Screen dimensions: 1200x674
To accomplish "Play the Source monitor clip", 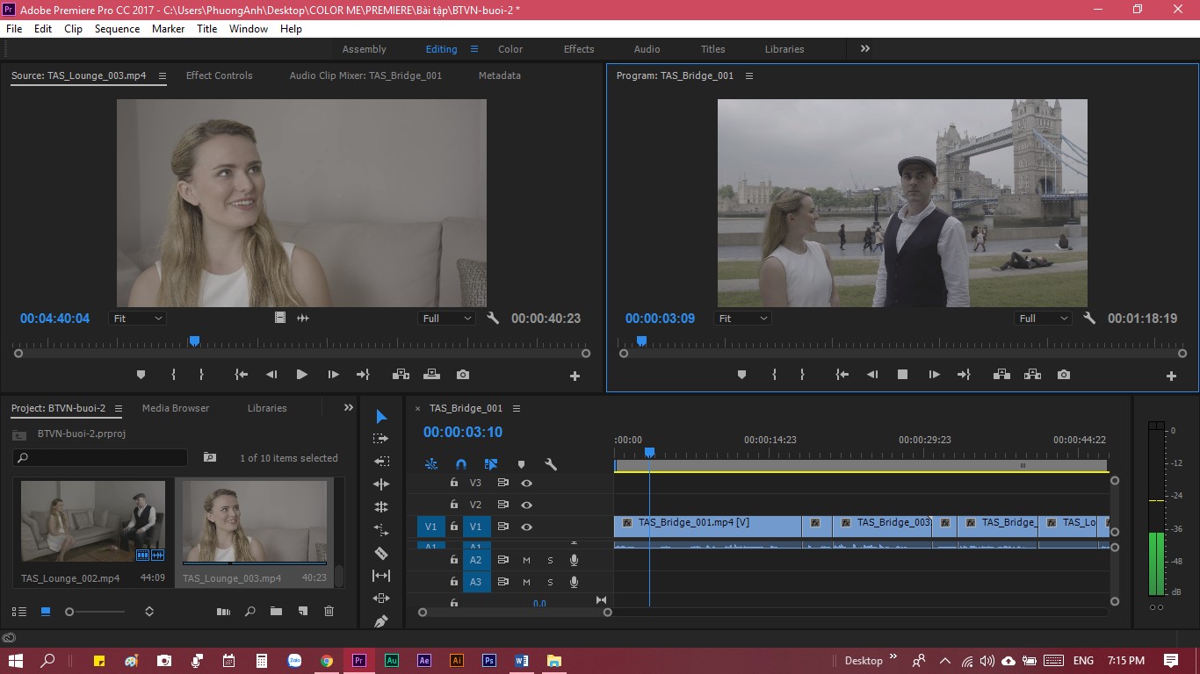I will [302, 375].
